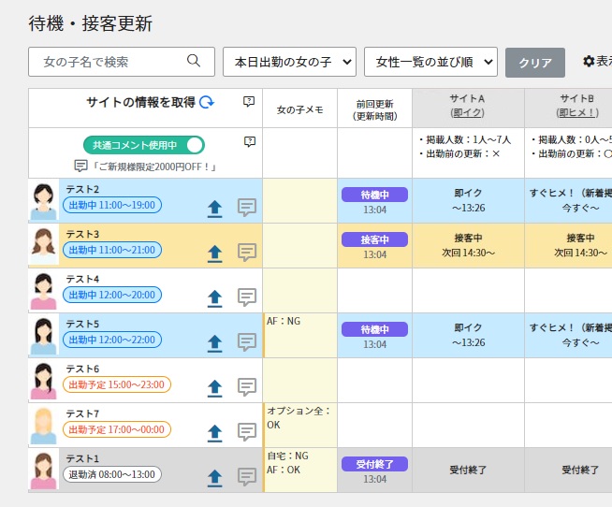Open the comment bubble icon for テスト3

coord(247,253)
